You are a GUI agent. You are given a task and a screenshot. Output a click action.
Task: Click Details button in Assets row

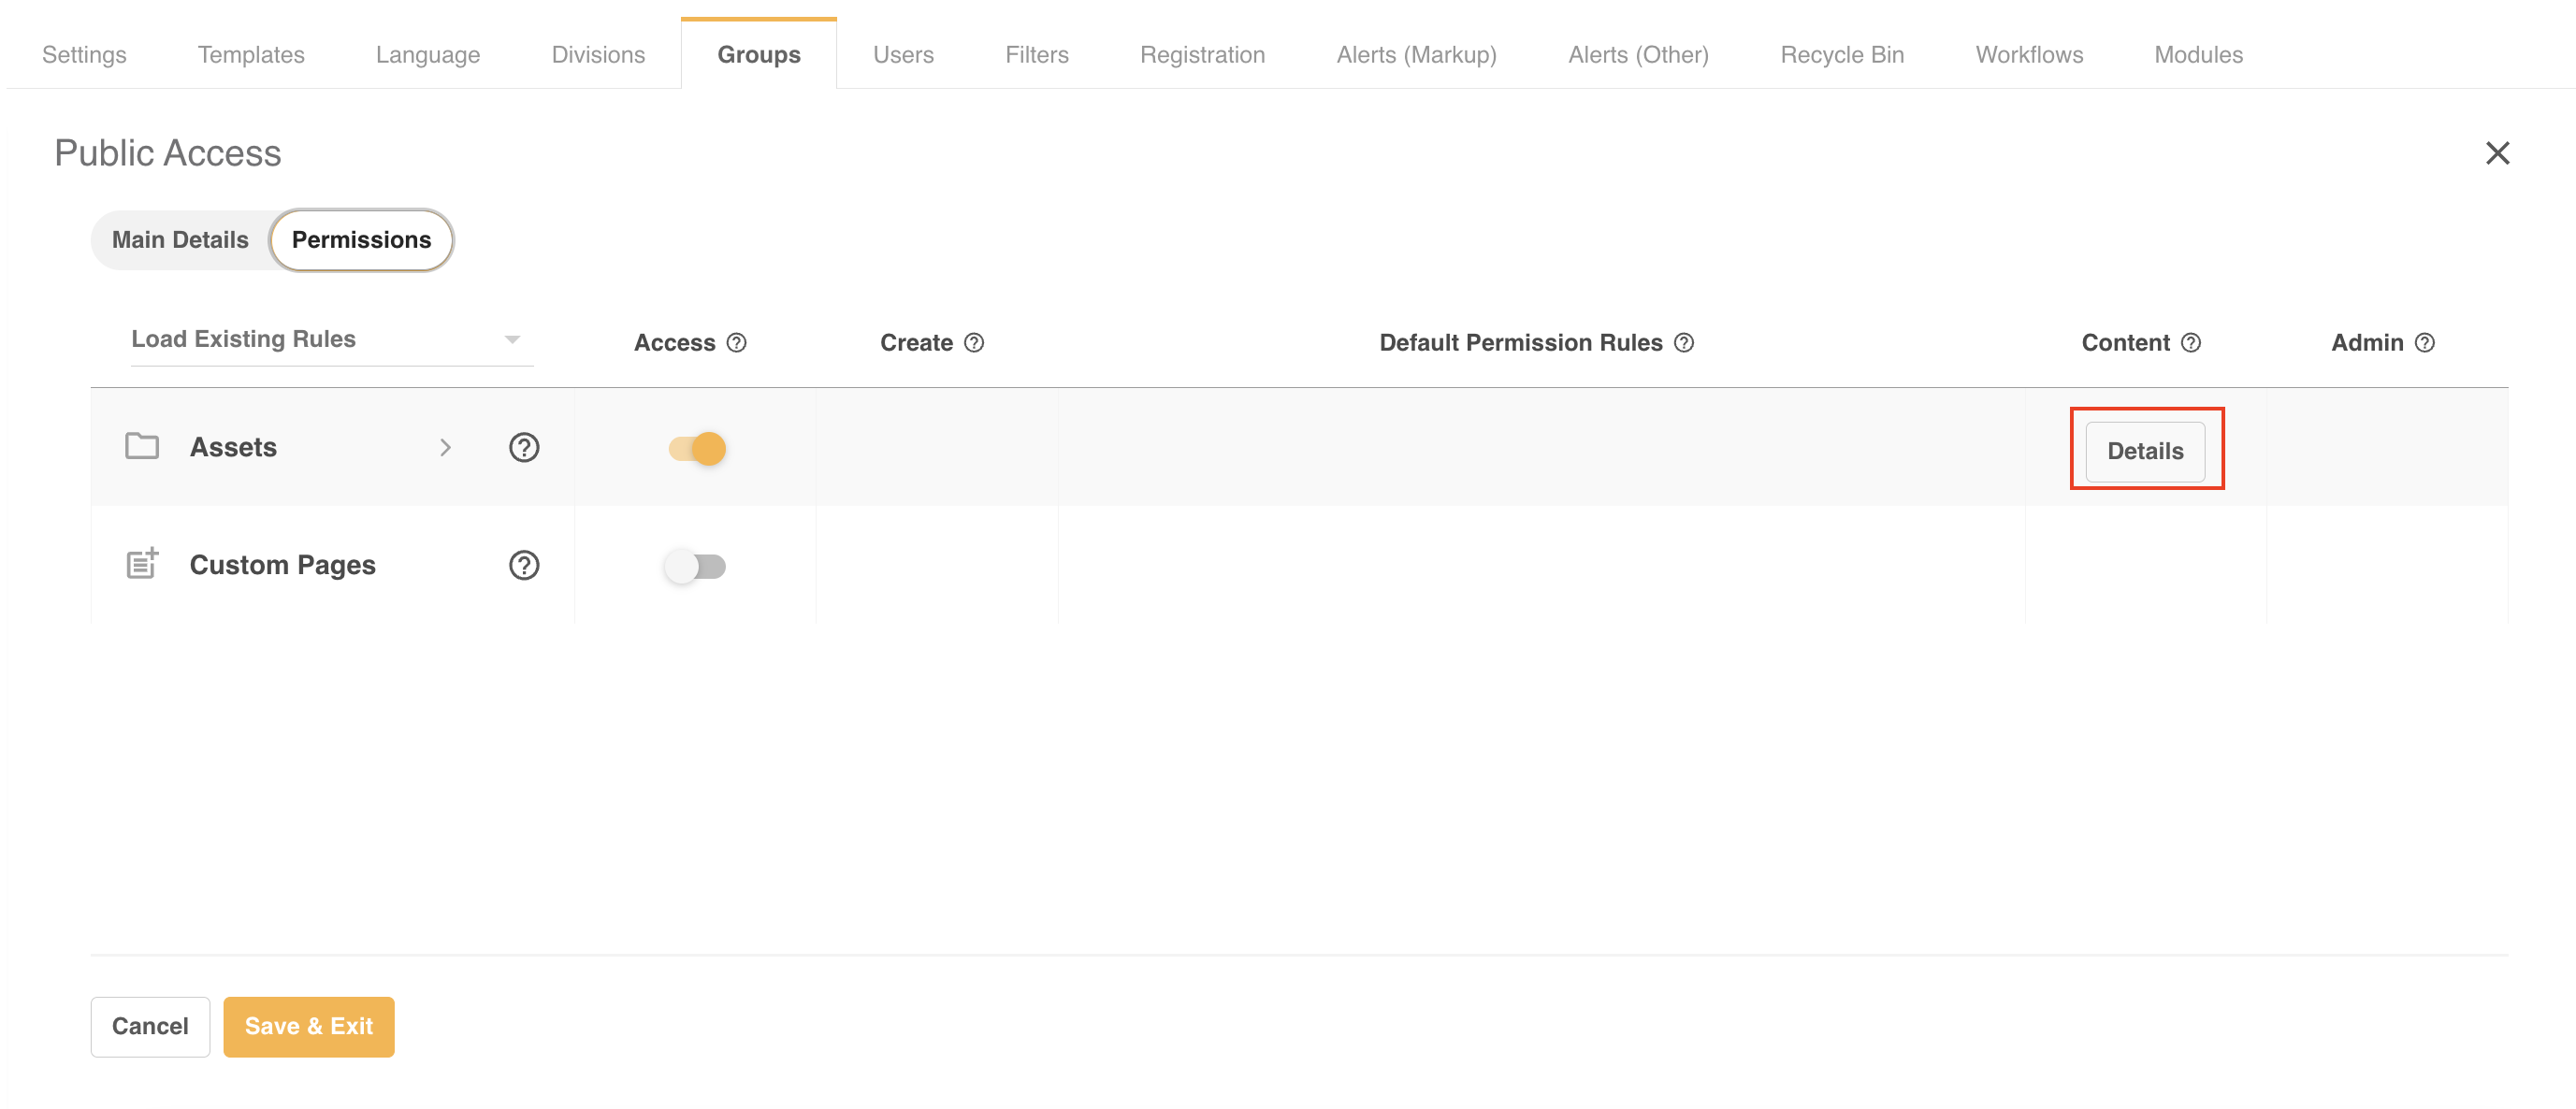(2145, 451)
